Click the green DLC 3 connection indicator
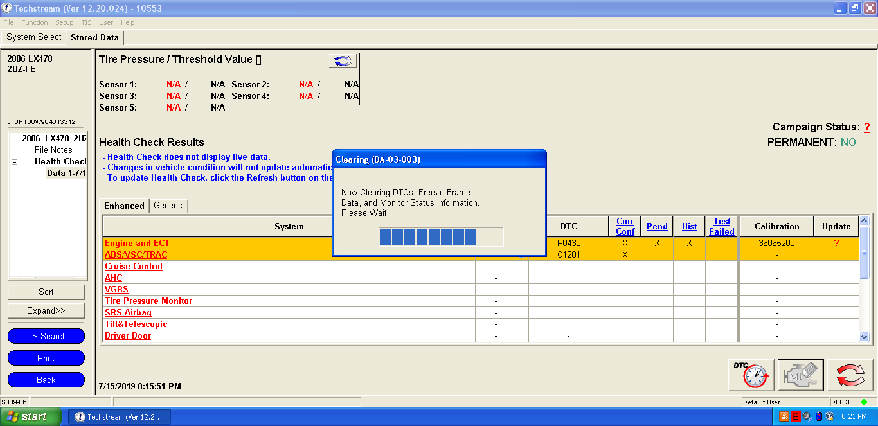878x426 pixels. coord(864,402)
